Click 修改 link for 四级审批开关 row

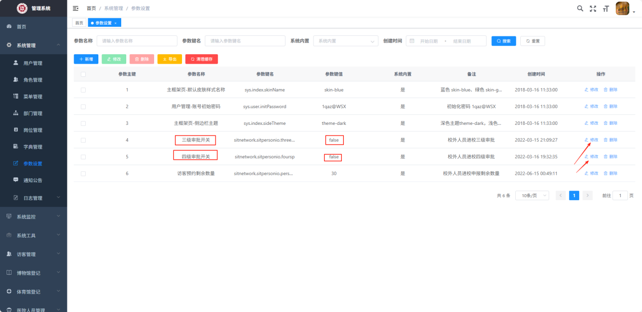[x=591, y=157]
